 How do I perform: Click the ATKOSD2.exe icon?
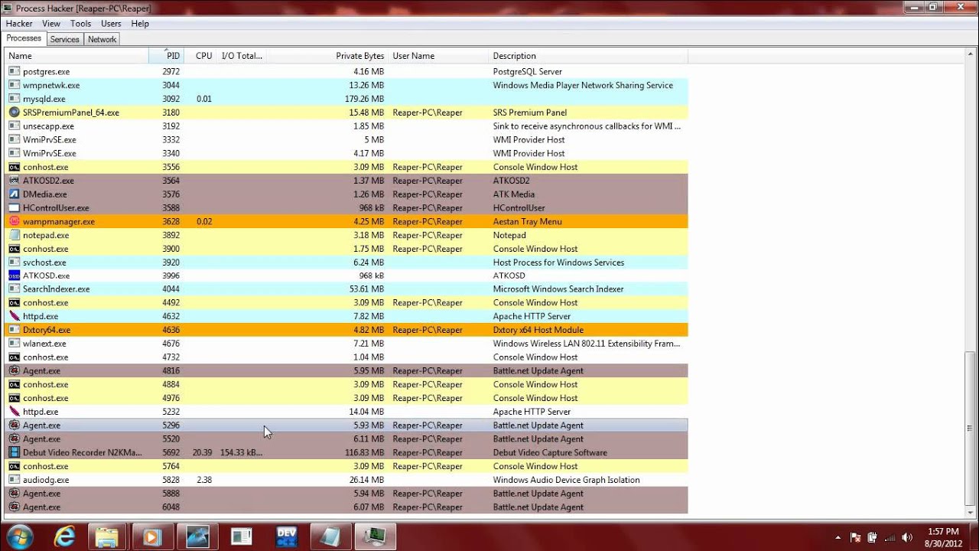coord(14,181)
